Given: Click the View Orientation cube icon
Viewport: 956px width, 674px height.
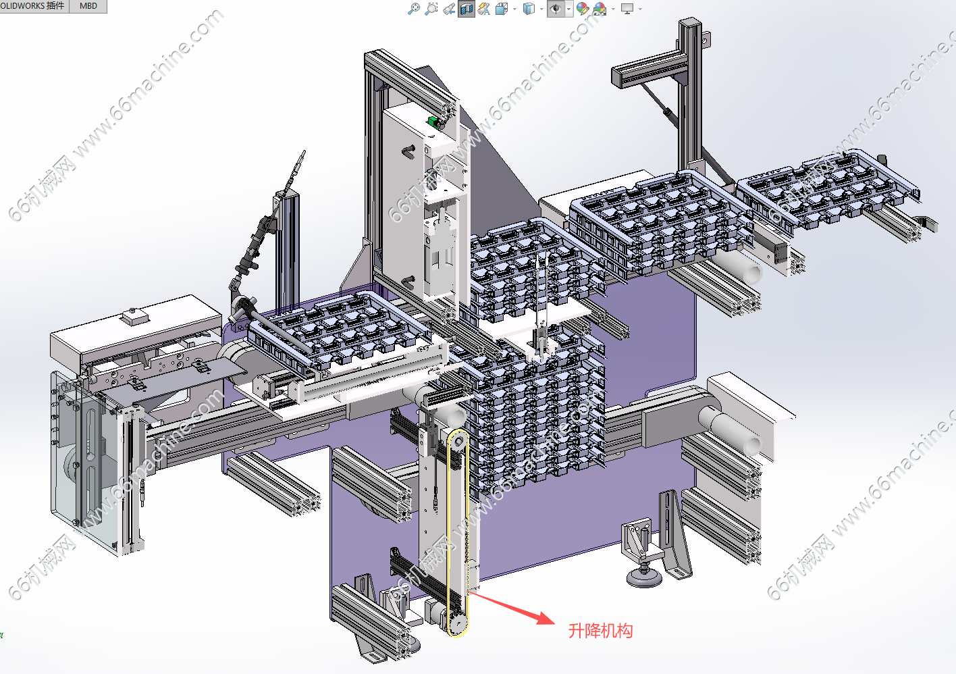Looking at the screenshot, I should tap(501, 9).
